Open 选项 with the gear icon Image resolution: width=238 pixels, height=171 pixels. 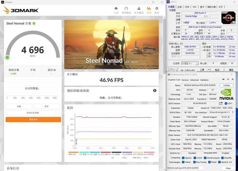[157, 8]
